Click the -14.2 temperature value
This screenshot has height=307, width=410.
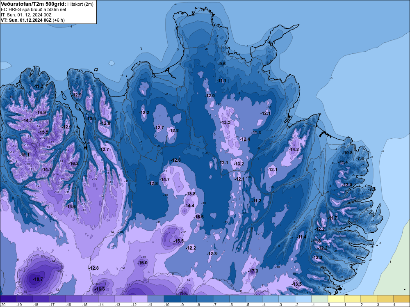coord(294,149)
